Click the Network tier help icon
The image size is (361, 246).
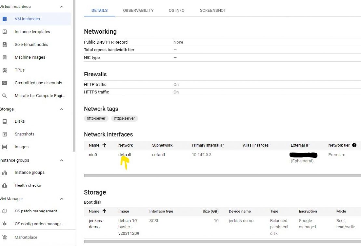click(354, 145)
